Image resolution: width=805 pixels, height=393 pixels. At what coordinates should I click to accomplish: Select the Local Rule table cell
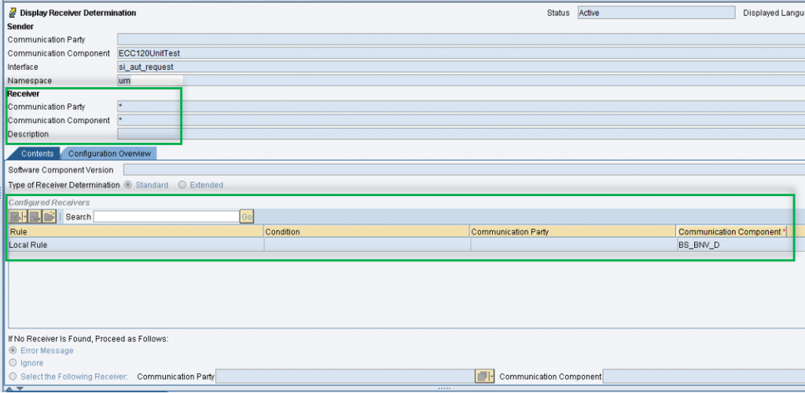(x=135, y=245)
